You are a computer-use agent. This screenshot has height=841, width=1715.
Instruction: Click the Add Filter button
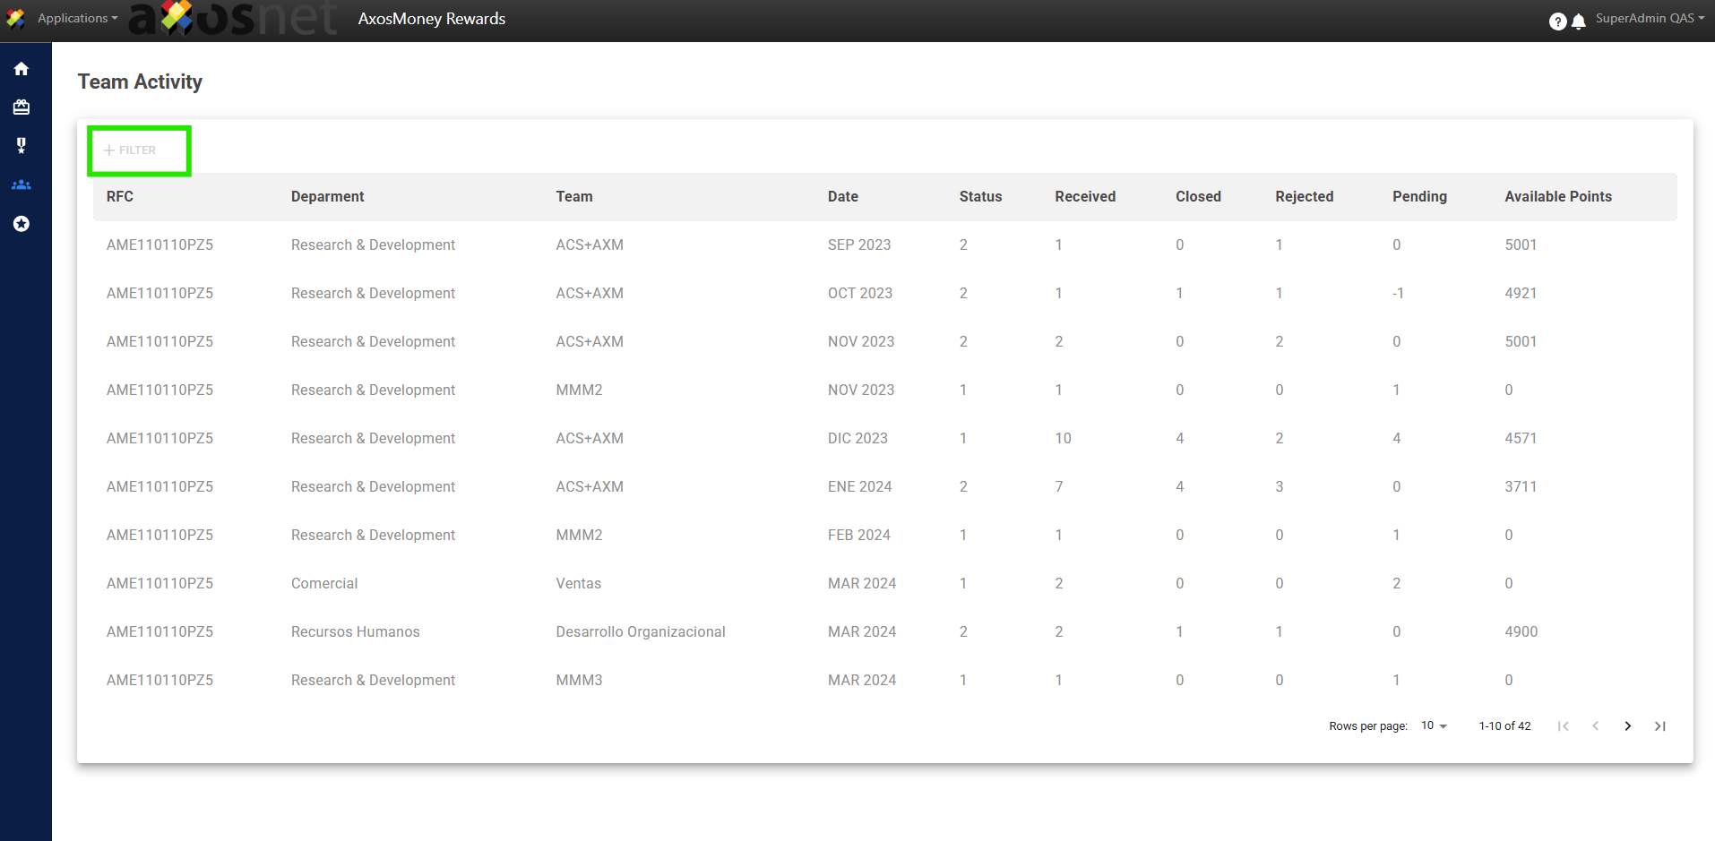[x=131, y=150]
